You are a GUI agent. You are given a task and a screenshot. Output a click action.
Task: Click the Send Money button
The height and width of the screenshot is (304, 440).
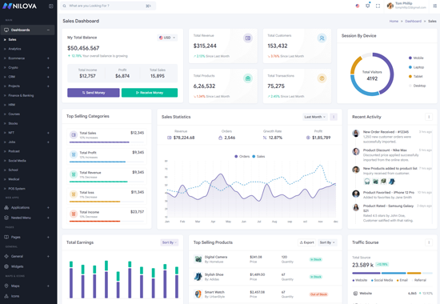pos(94,93)
